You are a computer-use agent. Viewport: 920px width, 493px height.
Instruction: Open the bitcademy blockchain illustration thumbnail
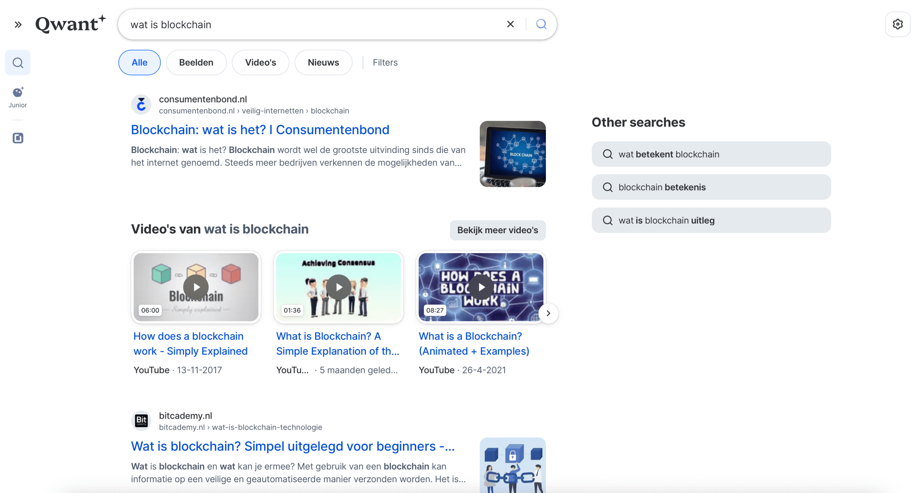coord(512,465)
